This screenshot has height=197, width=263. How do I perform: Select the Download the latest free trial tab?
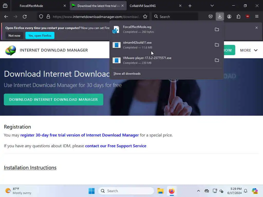[98, 6]
